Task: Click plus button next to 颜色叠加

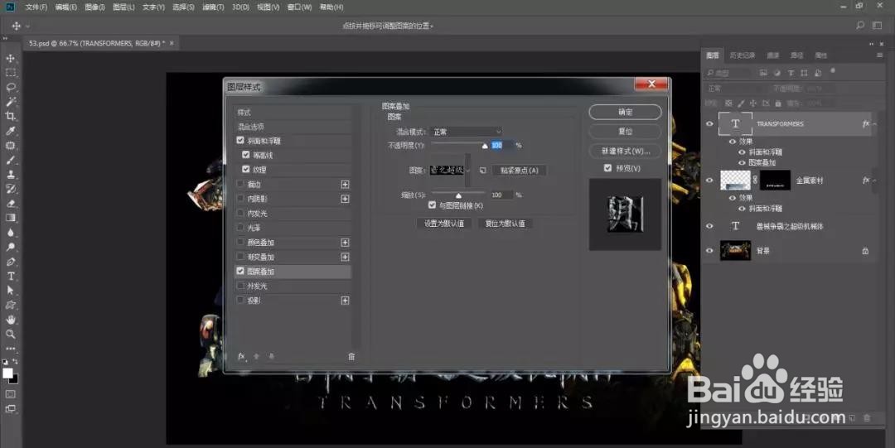Action: [345, 243]
